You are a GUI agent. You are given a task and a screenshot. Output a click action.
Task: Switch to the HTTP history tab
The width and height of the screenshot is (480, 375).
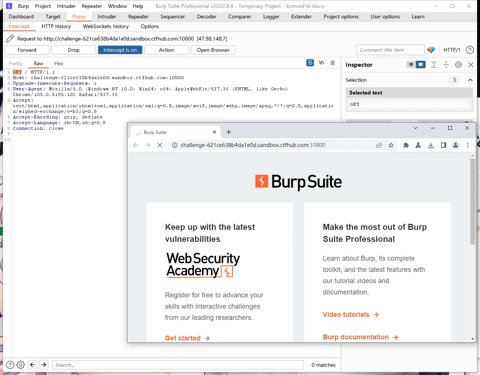(x=56, y=26)
